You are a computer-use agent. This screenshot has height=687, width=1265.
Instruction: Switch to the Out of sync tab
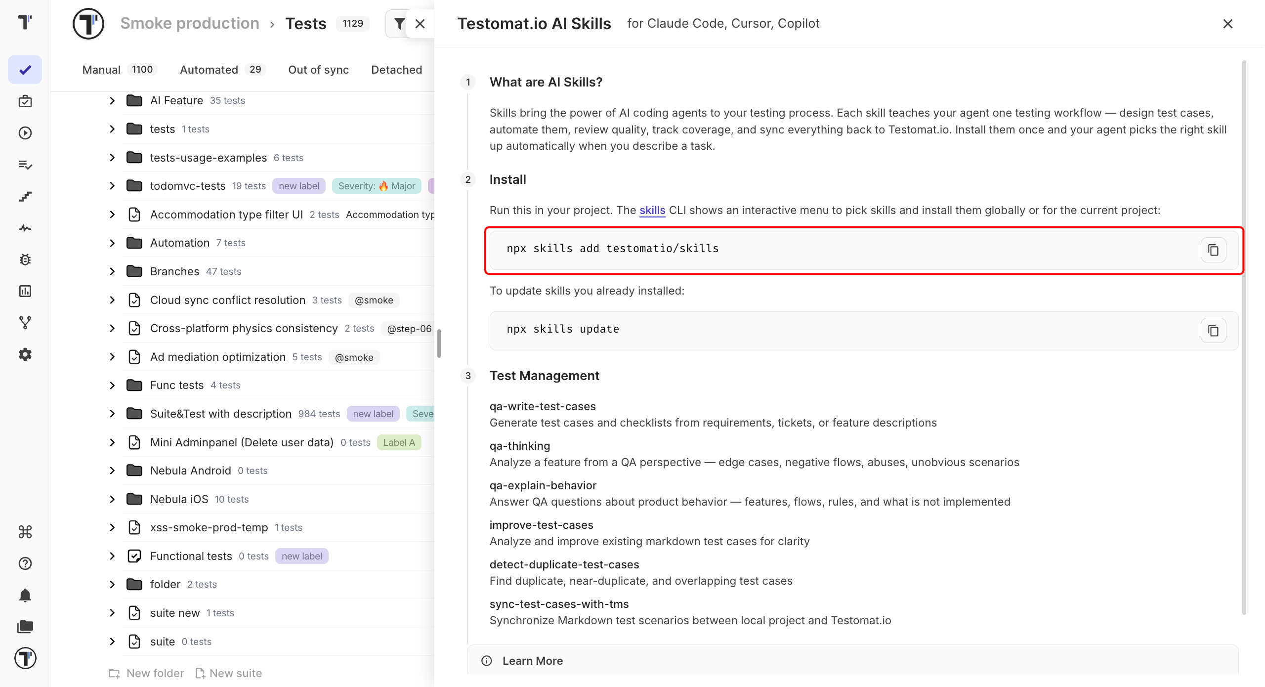318,70
